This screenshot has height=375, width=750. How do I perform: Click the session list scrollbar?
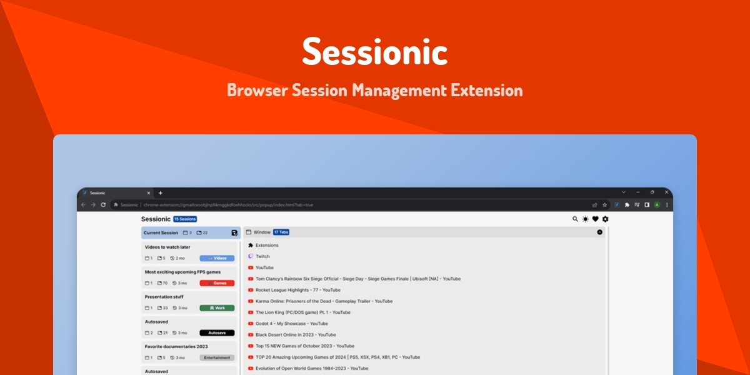(x=241, y=307)
